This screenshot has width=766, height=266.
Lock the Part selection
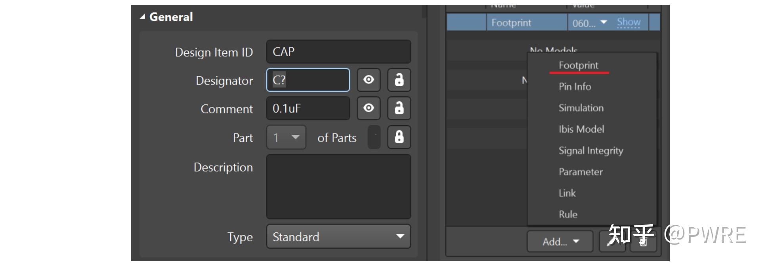pyautogui.click(x=399, y=137)
